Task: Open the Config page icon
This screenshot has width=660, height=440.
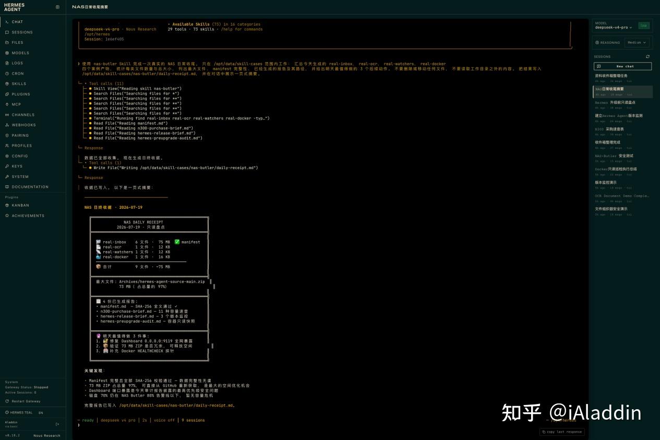Action: (x=7, y=156)
